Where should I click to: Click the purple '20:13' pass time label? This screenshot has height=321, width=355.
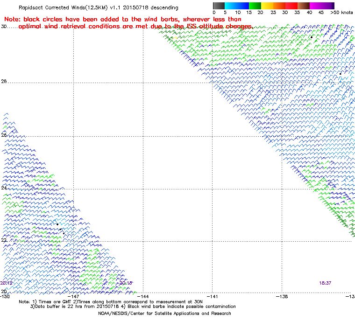[x=126, y=283]
